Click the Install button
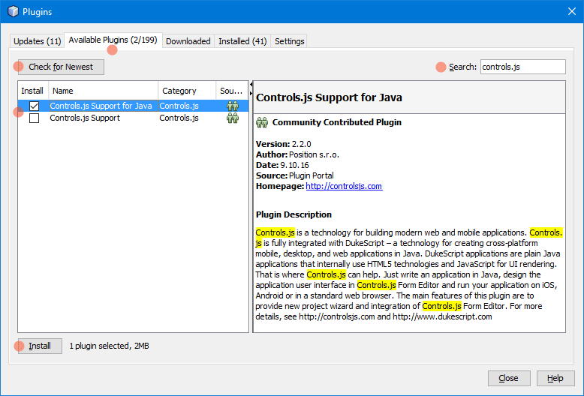 pos(40,346)
